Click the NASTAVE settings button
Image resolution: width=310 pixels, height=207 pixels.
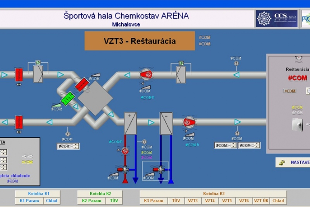(x=293, y=163)
